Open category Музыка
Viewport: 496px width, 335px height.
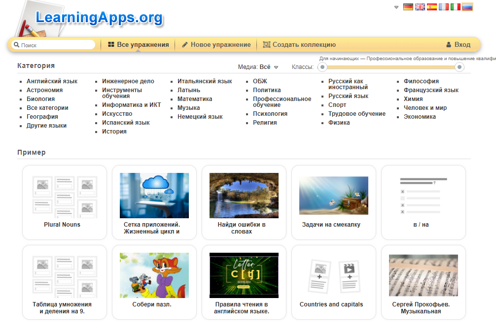[x=188, y=108]
